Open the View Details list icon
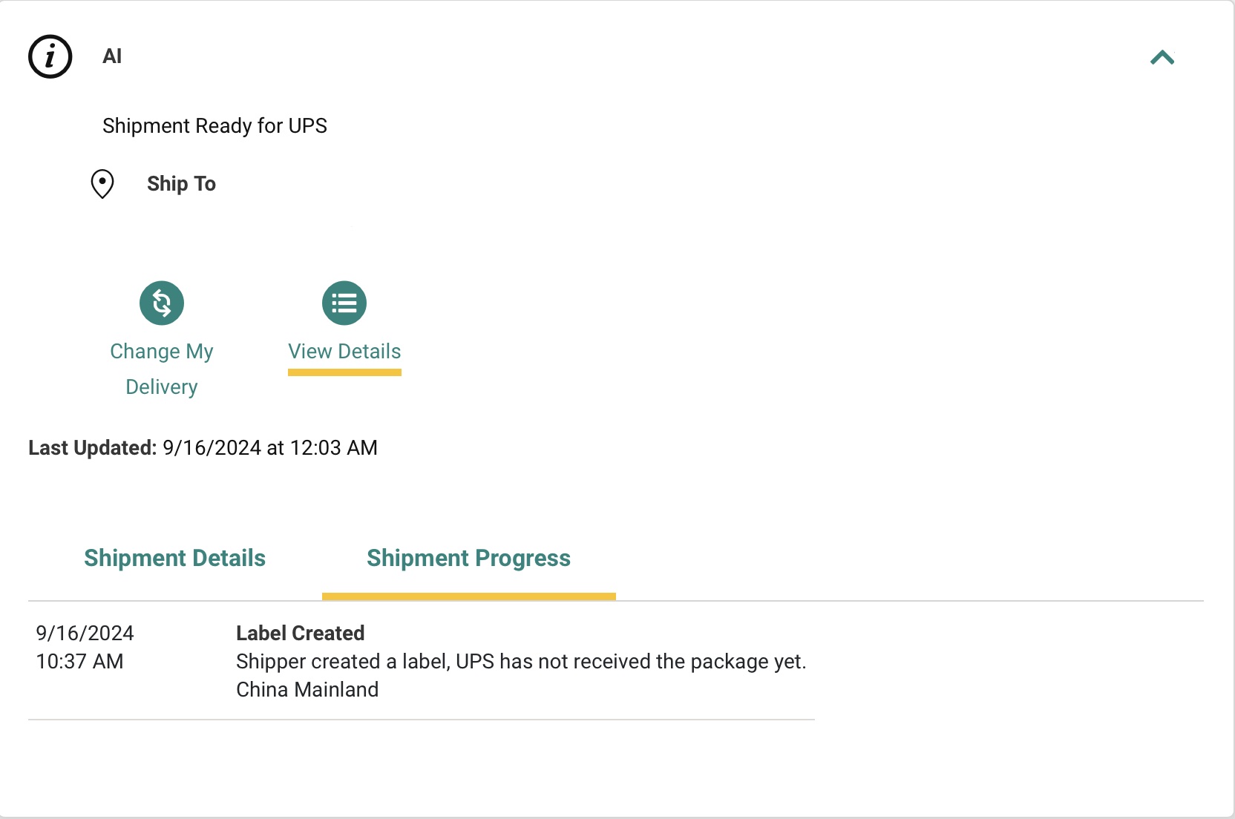 point(344,303)
